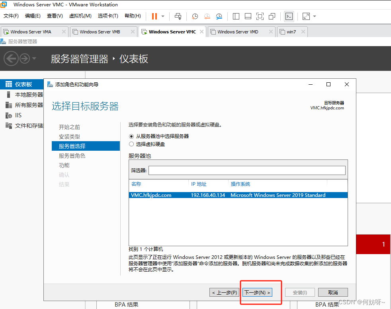Viewport: 391px width, 309px height.
Task: Switch to the Windows Server VMB tab
Action: coord(100,32)
